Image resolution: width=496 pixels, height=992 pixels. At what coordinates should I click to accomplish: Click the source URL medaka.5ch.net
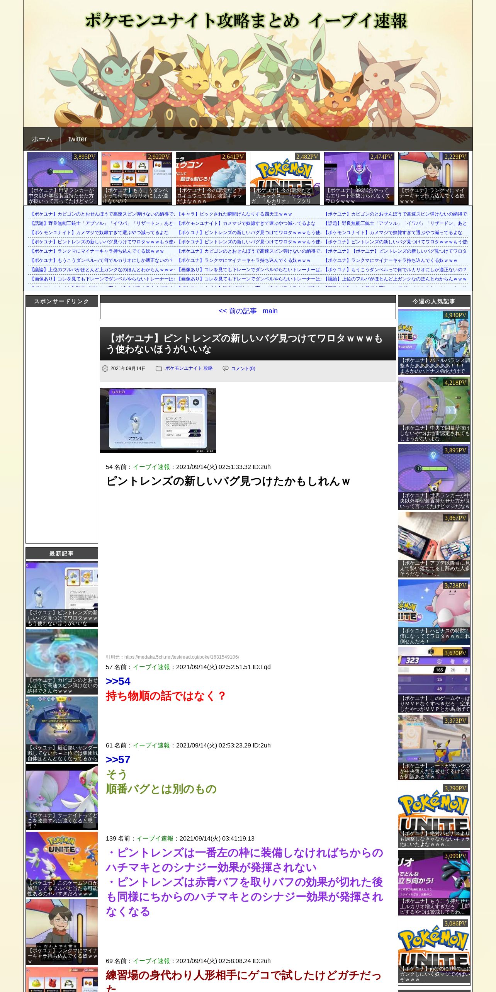[182, 657]
